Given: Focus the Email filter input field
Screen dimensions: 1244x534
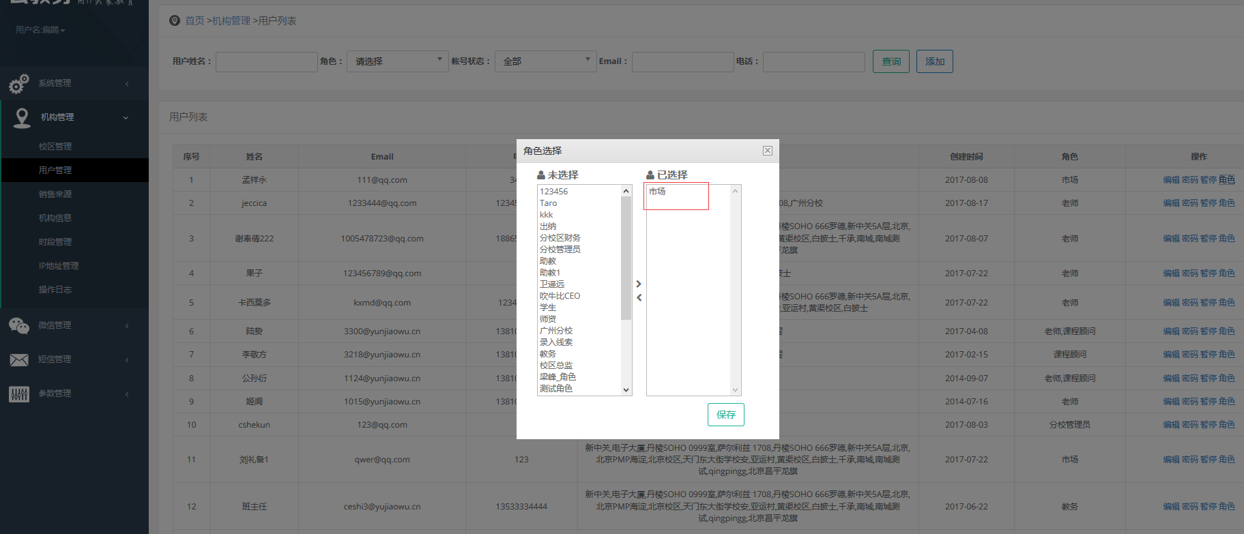Looking at the screenshot, I should 683,62.
